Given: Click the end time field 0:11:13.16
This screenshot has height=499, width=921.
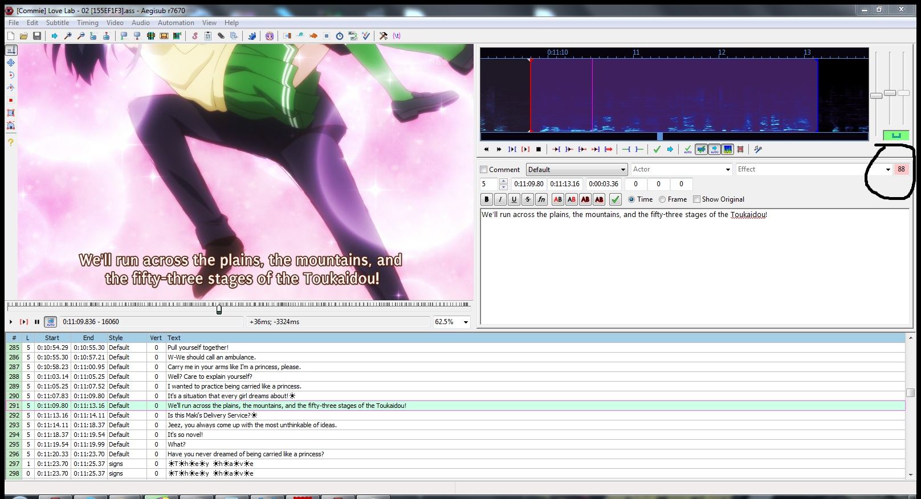Looking at the screenshot, I should point(565,184).
